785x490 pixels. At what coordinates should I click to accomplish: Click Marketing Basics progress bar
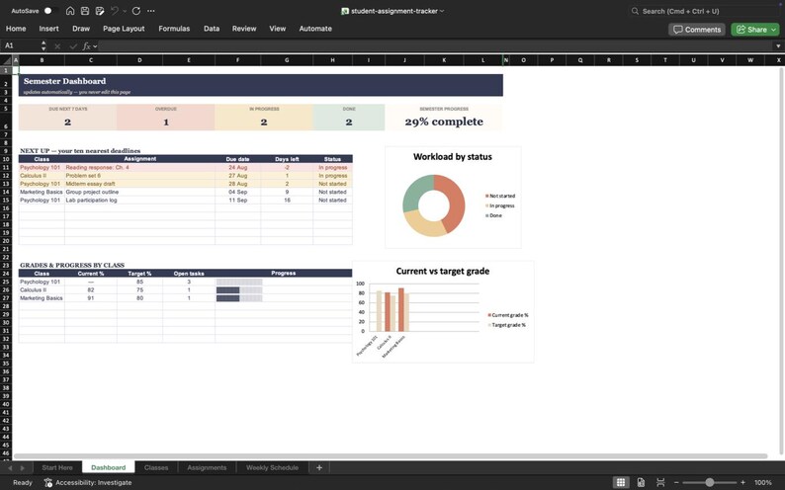click(x=239, y=298)
